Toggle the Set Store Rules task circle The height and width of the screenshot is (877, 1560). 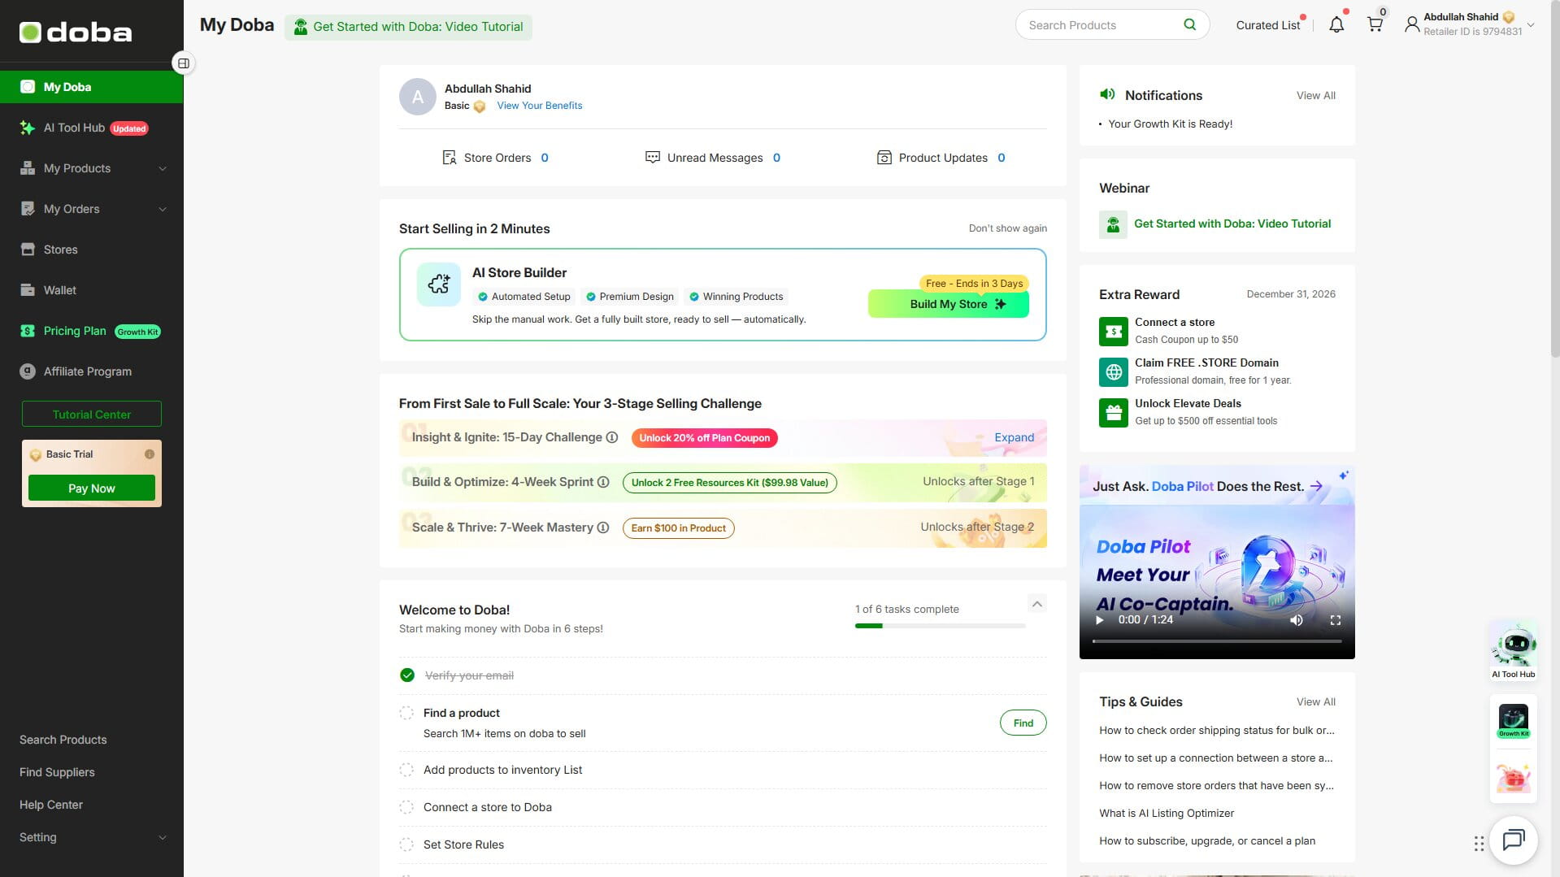coord(406,844)
